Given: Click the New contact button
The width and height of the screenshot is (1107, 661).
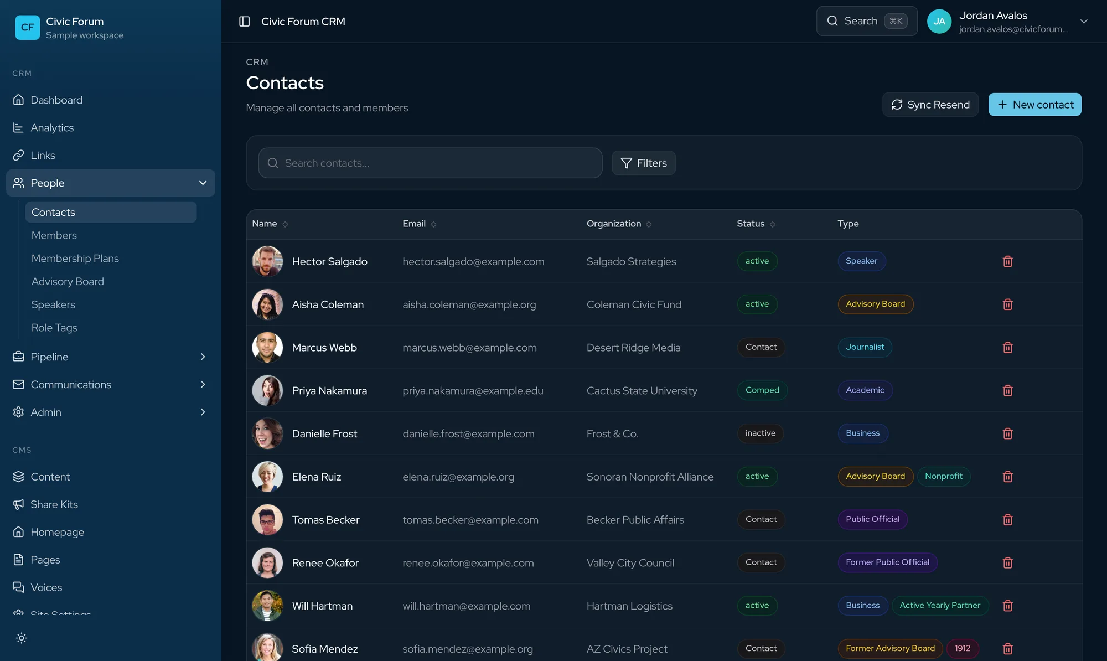Looking at the screenshot, I should click(x=1034, y=105).
